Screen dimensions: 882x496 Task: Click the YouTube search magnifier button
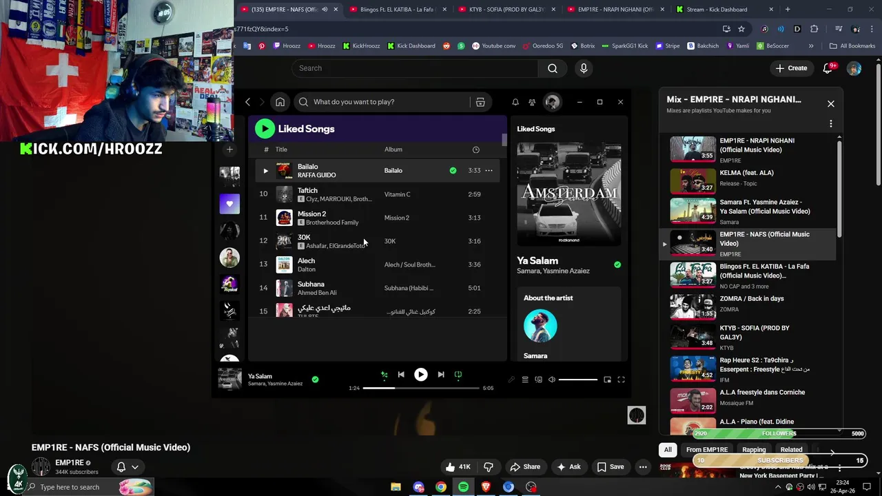pos(553,68)
